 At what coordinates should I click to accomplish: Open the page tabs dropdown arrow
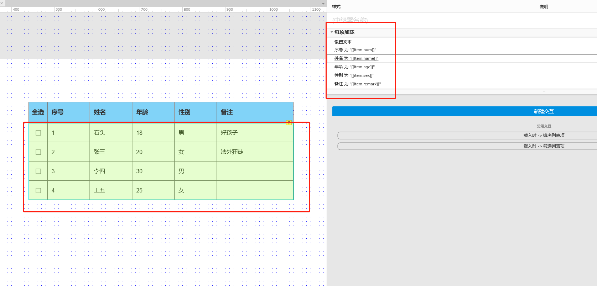click(323, 4)
